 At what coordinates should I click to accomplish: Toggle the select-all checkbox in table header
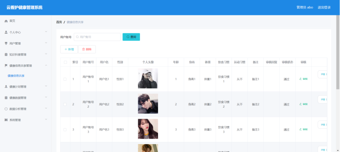pos(65,62)
